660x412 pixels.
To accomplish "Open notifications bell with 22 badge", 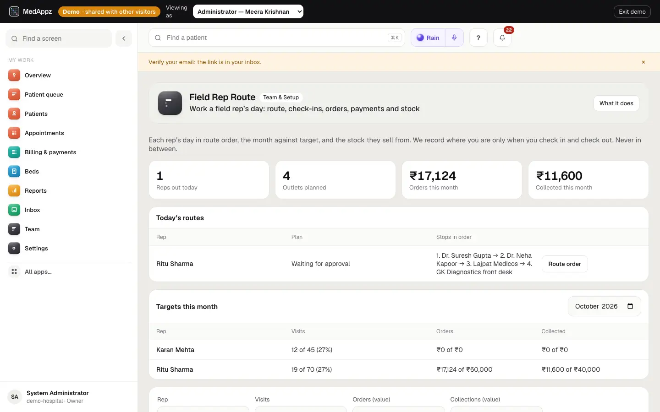I will pos(502,38).
